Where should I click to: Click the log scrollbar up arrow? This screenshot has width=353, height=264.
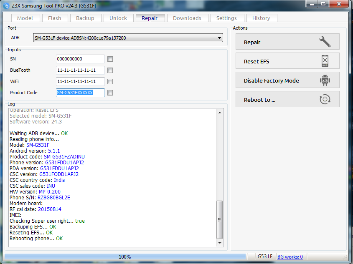[x=220, y=112]
